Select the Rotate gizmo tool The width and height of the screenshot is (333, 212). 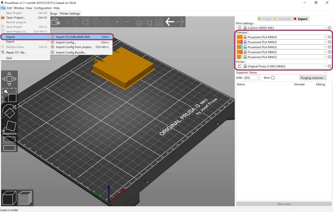[9, 112]
